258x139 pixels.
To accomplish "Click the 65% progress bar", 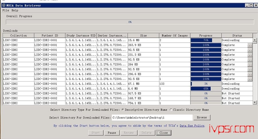I will pos(206,89).
